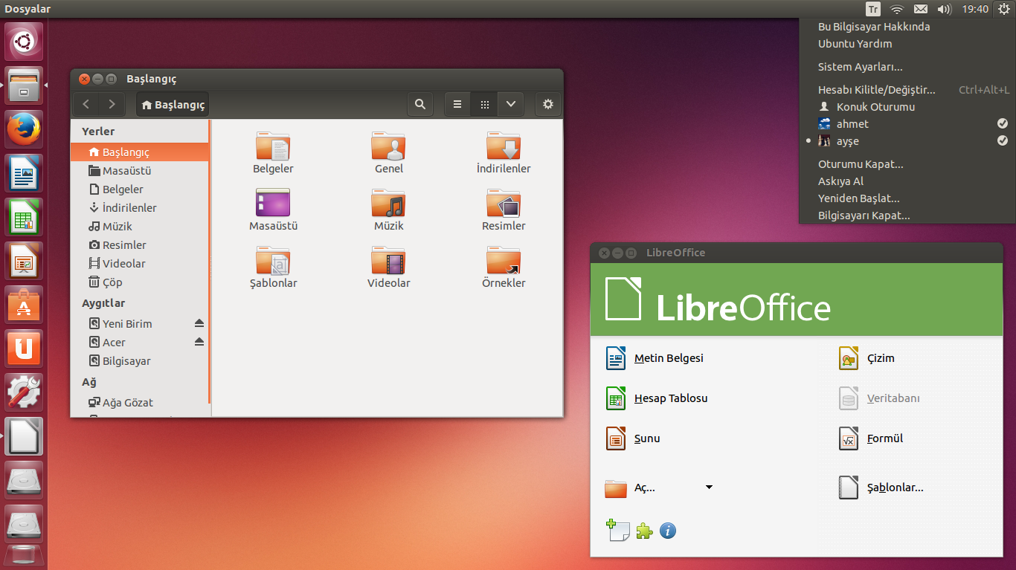
Task: Click the search icon in Files toolbar
Action: tap(420, 105)
